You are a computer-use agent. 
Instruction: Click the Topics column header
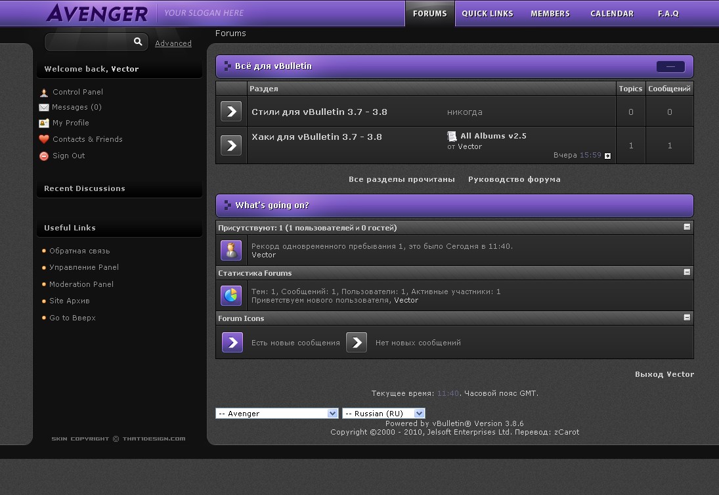point(630,89)
